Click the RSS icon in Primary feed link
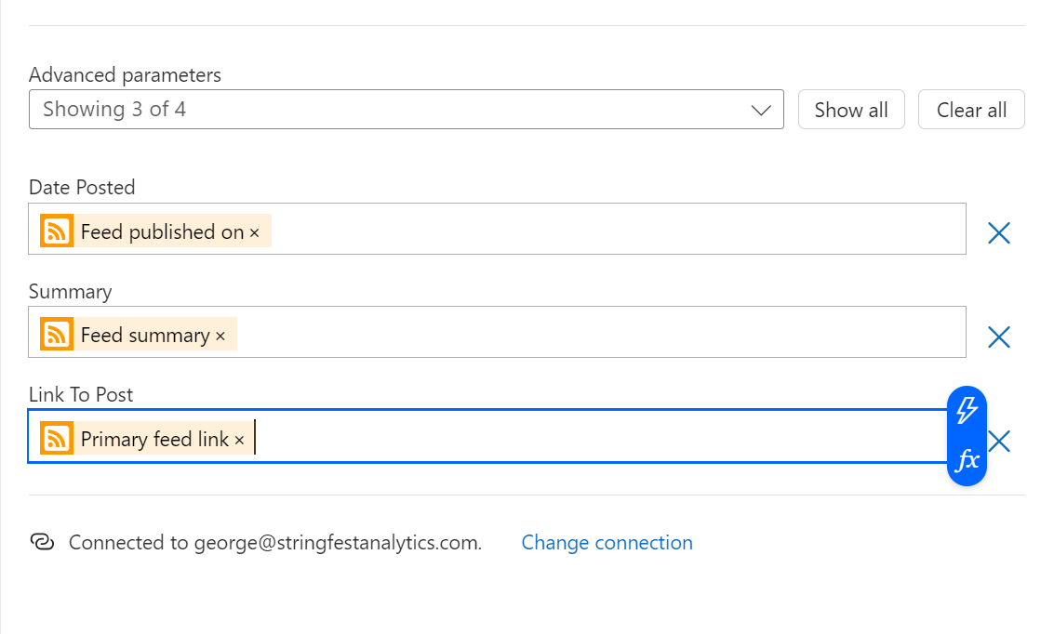 pos(57,439)
